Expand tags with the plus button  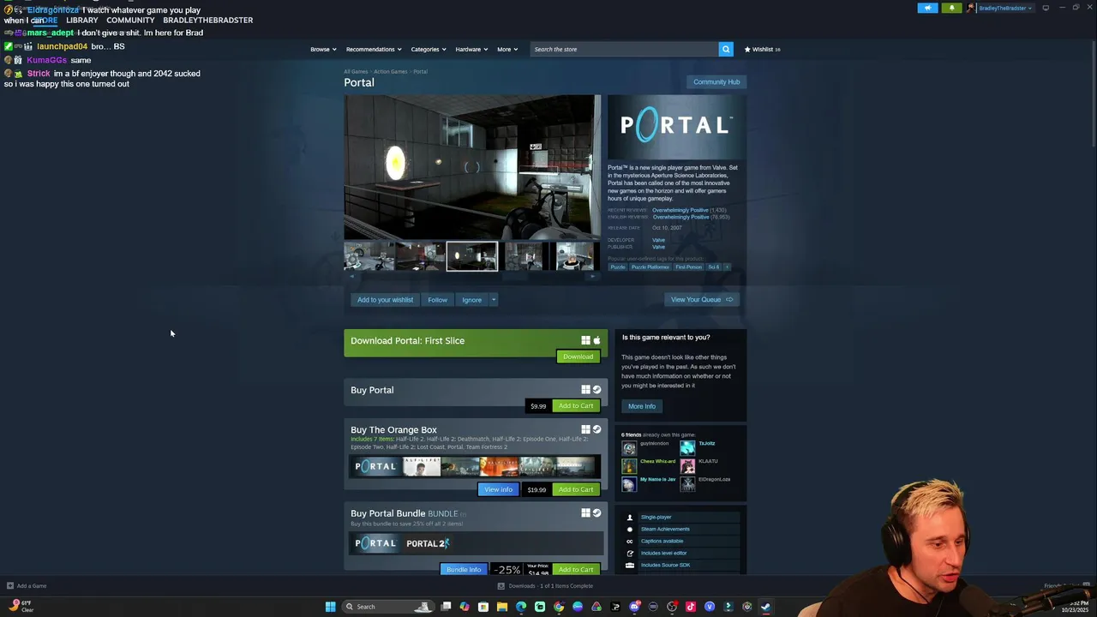[x=727, y=267]
